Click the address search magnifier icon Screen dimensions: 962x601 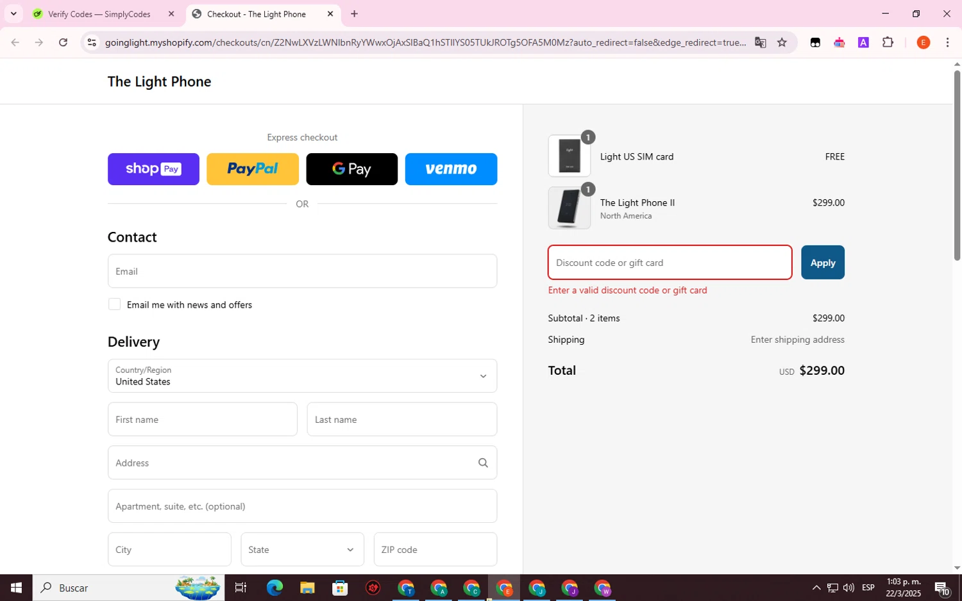[483, 463]
